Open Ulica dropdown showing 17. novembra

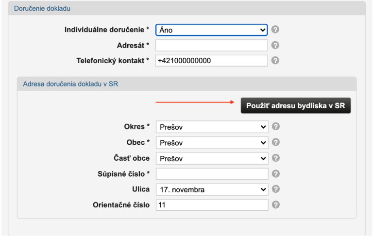click(212, 189)
